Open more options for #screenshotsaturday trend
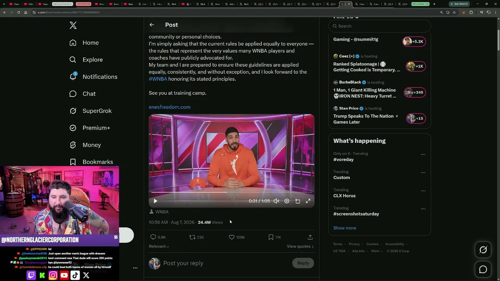 [x=423, y=209]
